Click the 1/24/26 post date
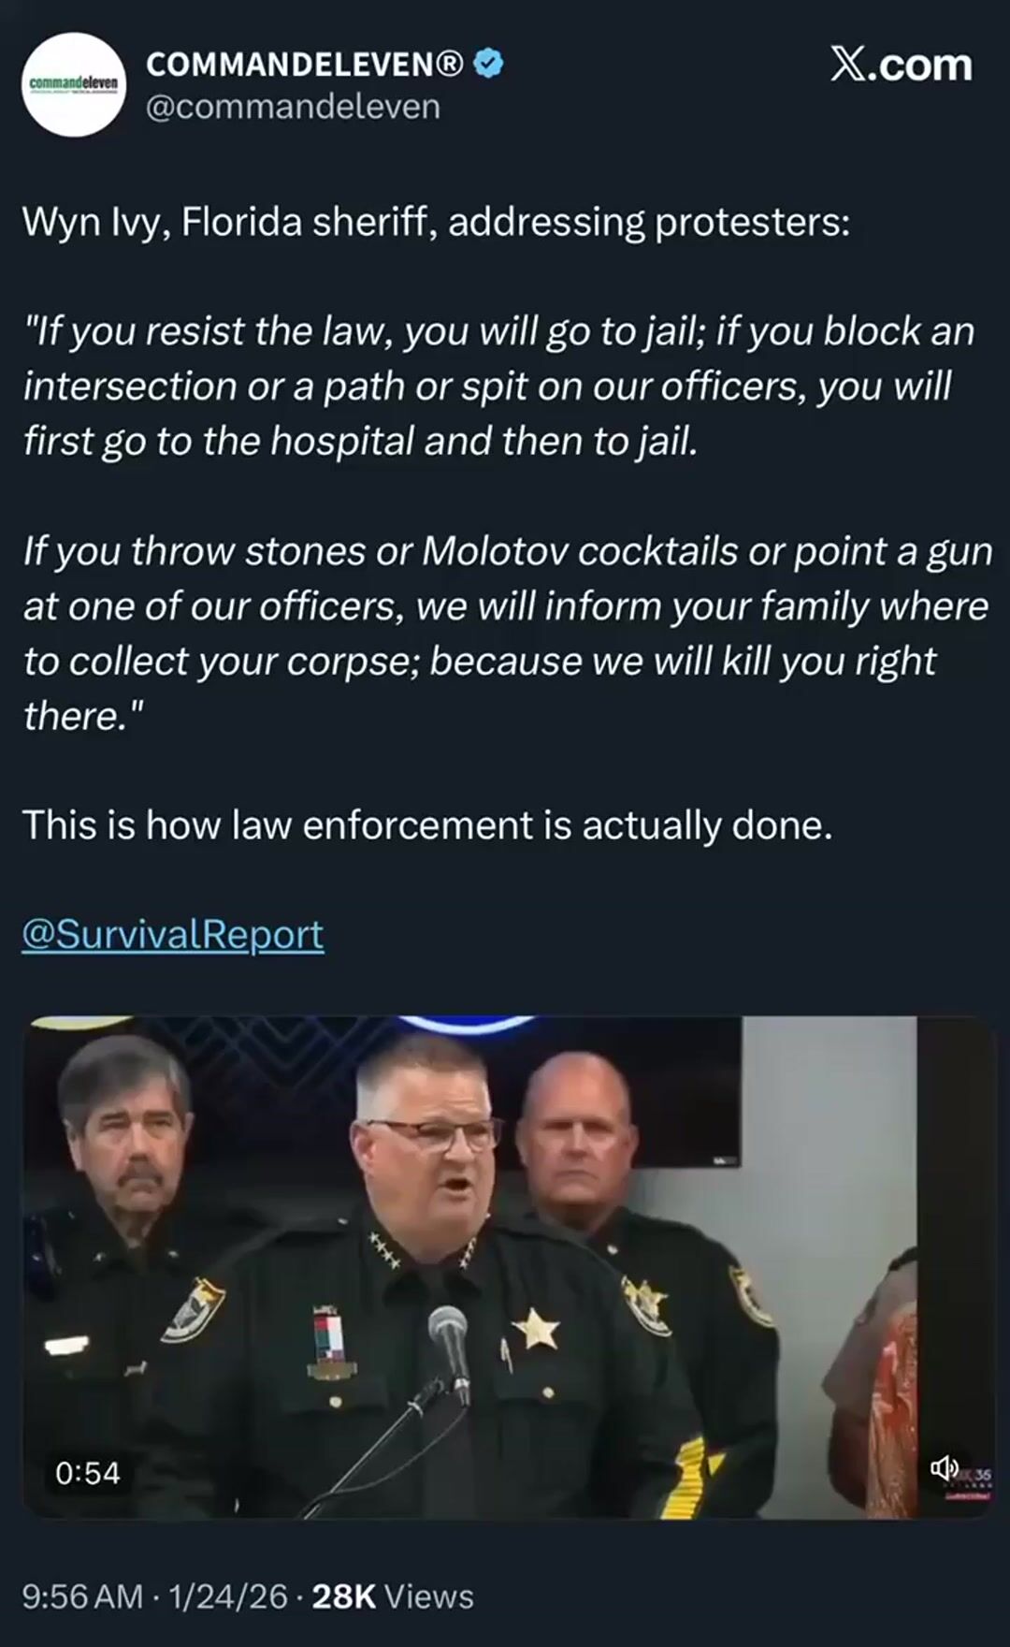Screen dimensions: 1010x1647 pos(228,1596)
